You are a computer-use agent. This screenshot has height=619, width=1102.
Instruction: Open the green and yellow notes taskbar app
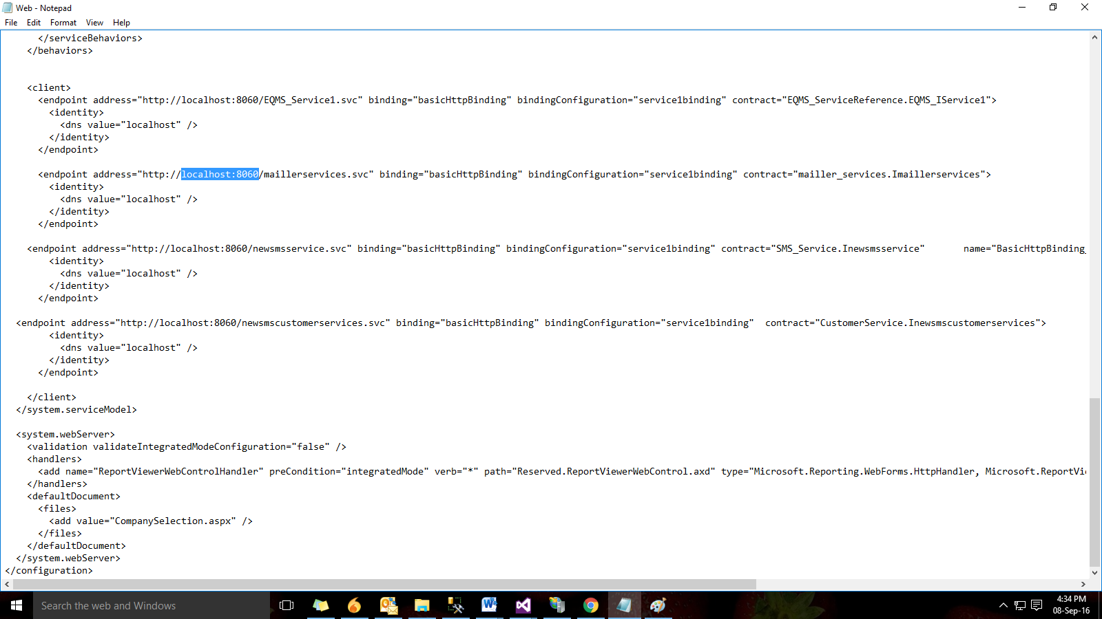(321, 605)
